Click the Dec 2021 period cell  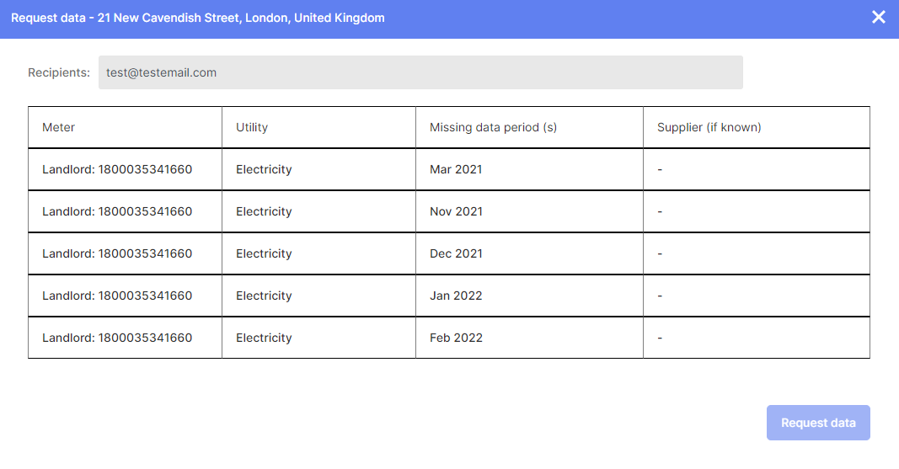(456, 253)
